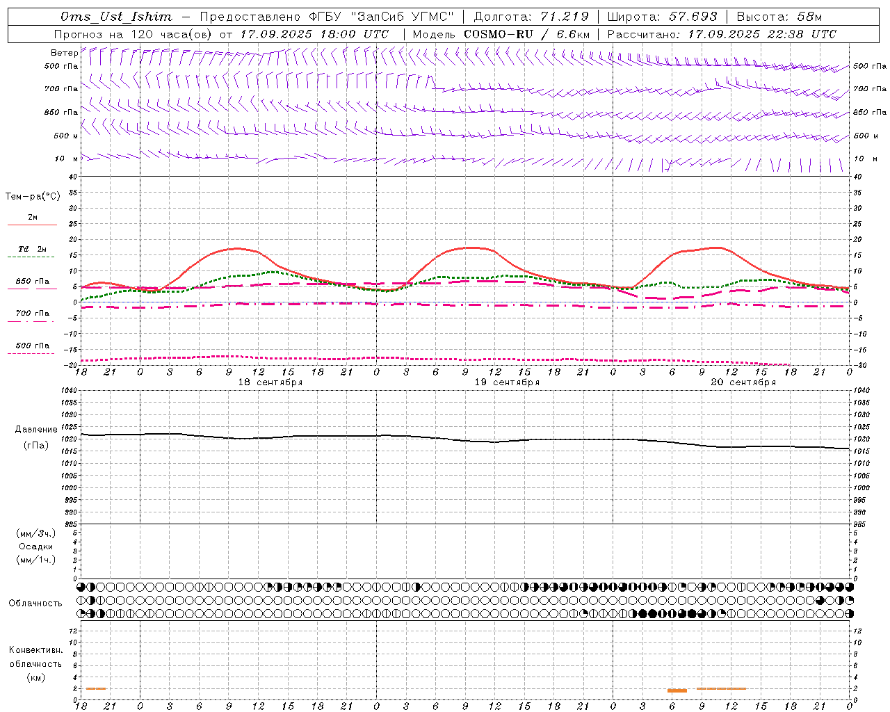Click the Осадки precipitation label

point(36,547)
